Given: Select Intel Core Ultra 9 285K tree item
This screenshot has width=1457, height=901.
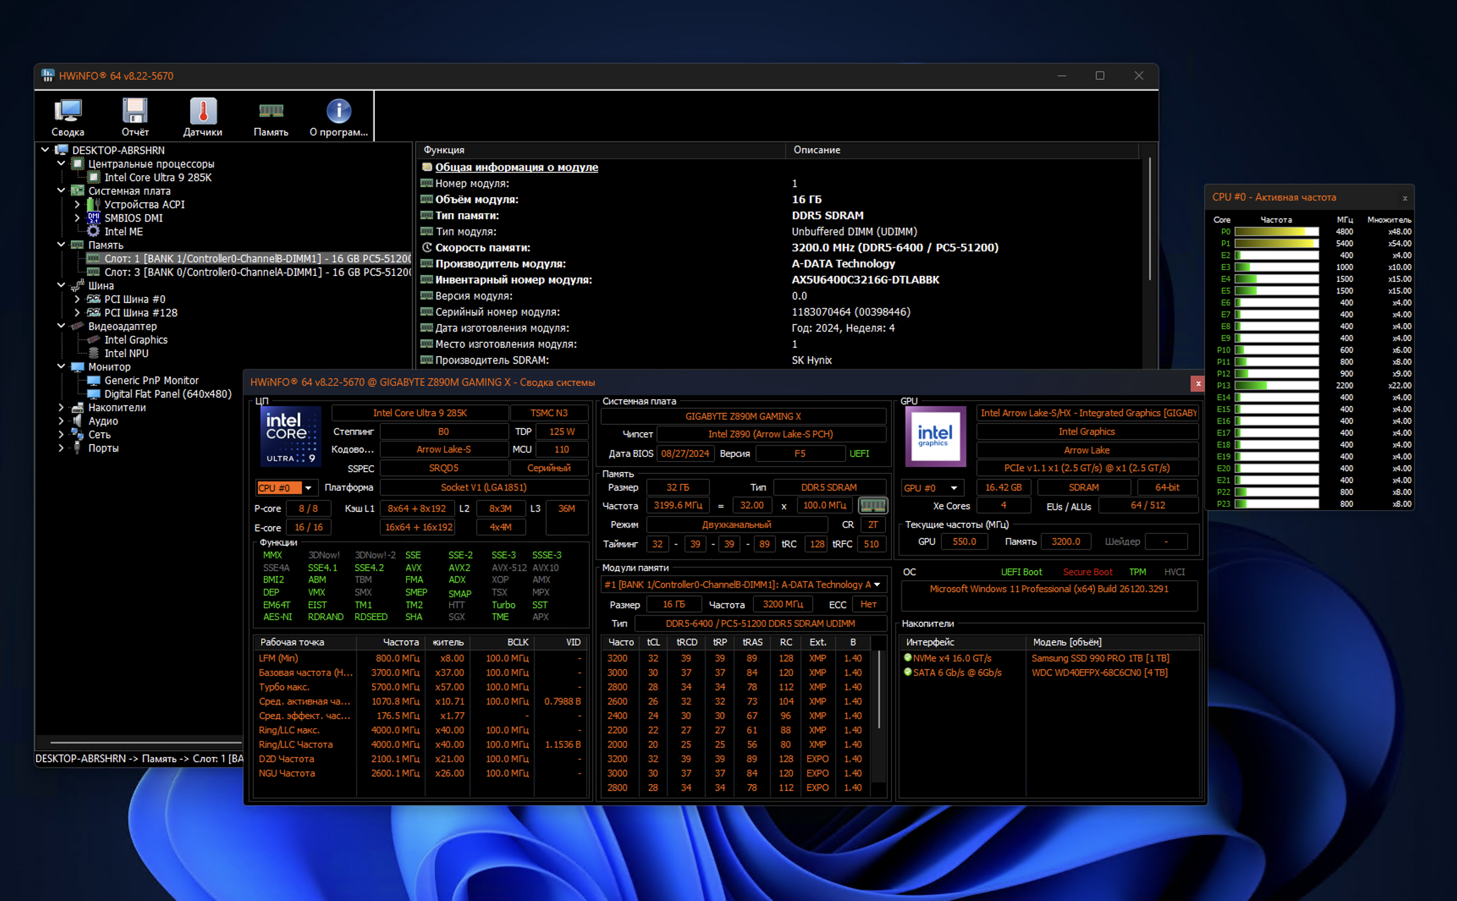Looking at the screenshot, I should (x=157, y=178).
